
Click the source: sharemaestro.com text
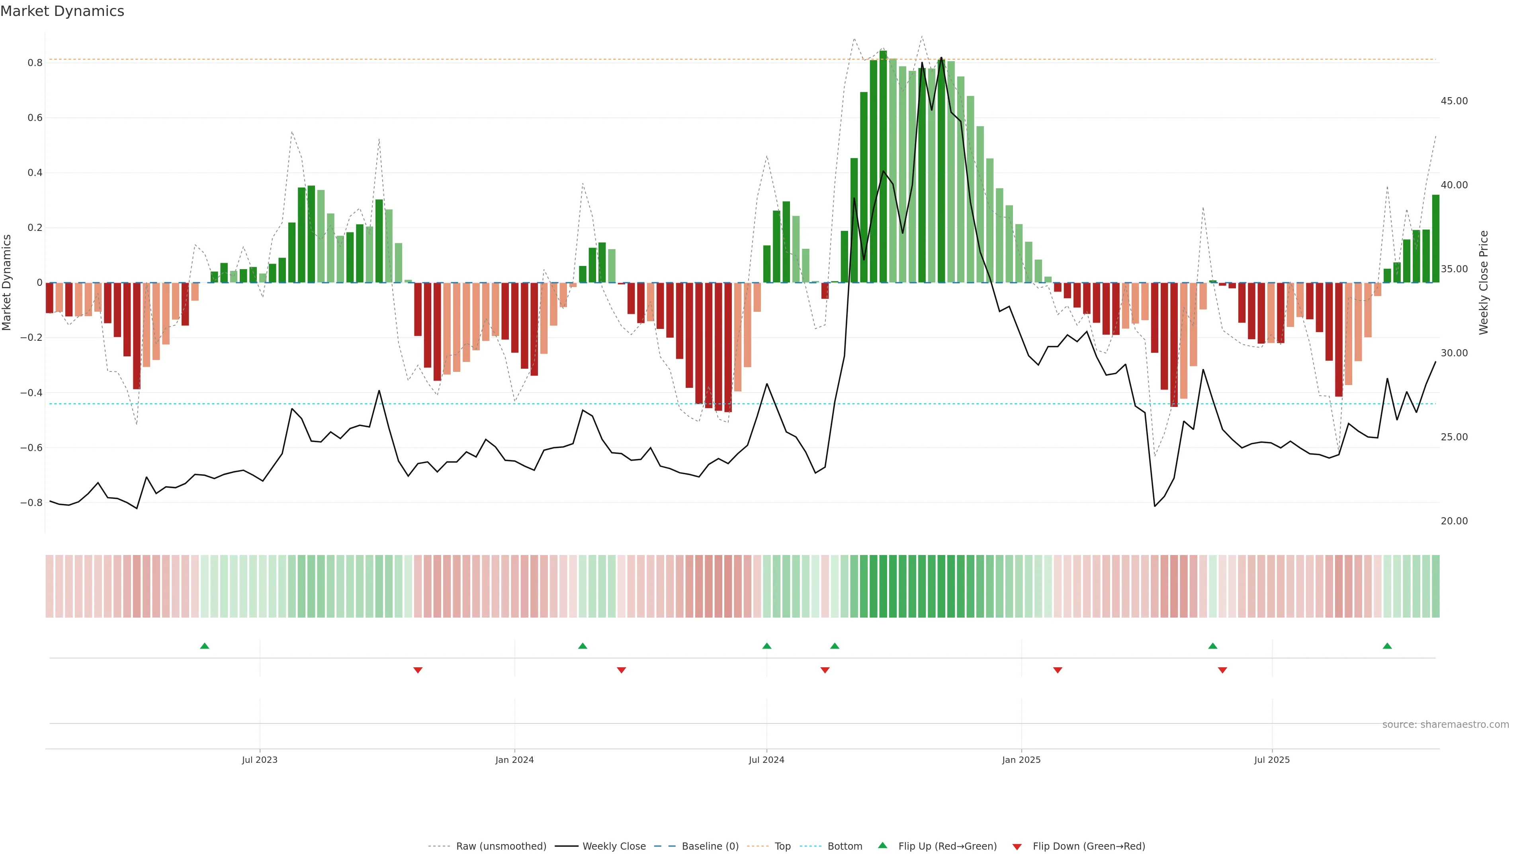click(1445, 725)
